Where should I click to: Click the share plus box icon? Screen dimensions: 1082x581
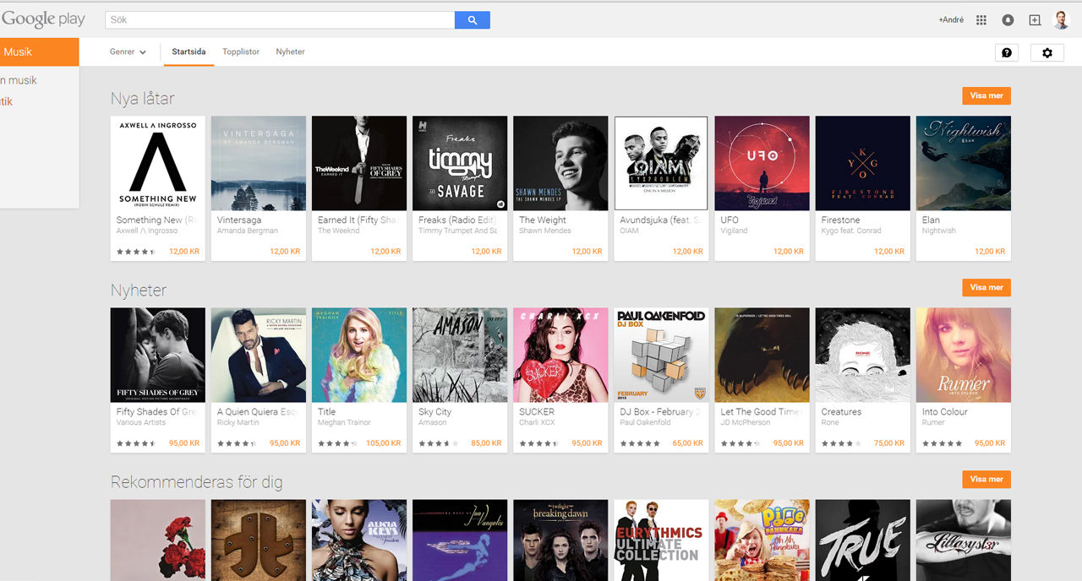(x=1035, y=20)
